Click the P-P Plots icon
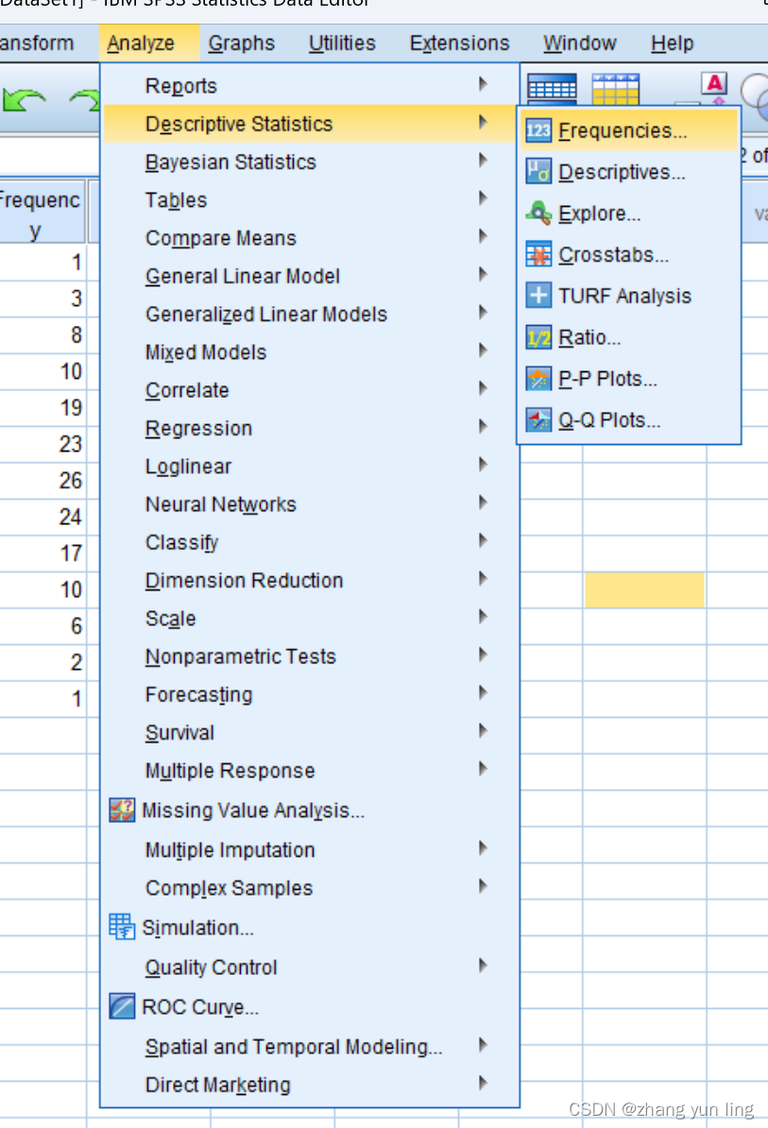Screen dimensions: 768x1128 pyautogui.click(x=538, y=379)
